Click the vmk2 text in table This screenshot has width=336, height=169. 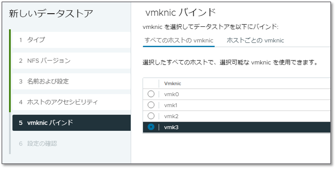coord(171,116)
